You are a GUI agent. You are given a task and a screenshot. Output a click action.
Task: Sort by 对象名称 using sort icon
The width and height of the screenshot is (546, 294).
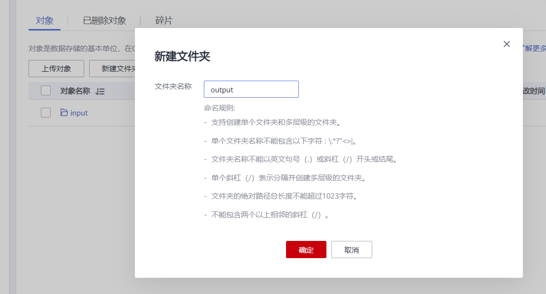[100, 91]
